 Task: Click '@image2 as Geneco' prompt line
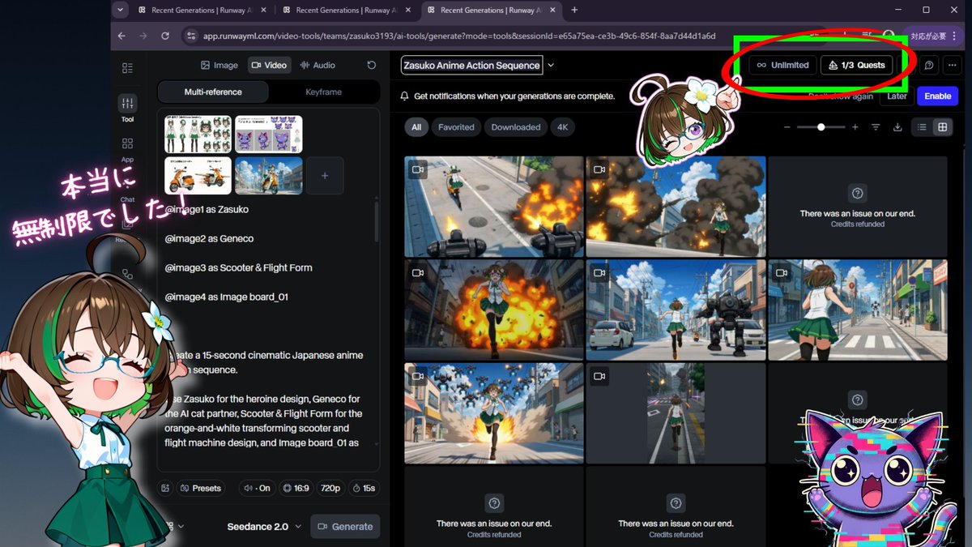209,238
